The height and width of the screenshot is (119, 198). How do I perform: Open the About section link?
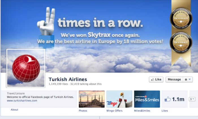pos(14,110)
